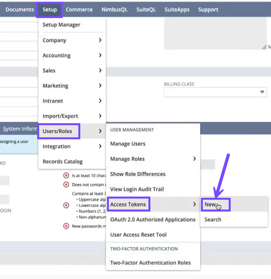Image resolution: width=271 pixels, height=279 pixels.
Task: Expand the Manage Roles submenu chevron
Action: pos(194,159)
